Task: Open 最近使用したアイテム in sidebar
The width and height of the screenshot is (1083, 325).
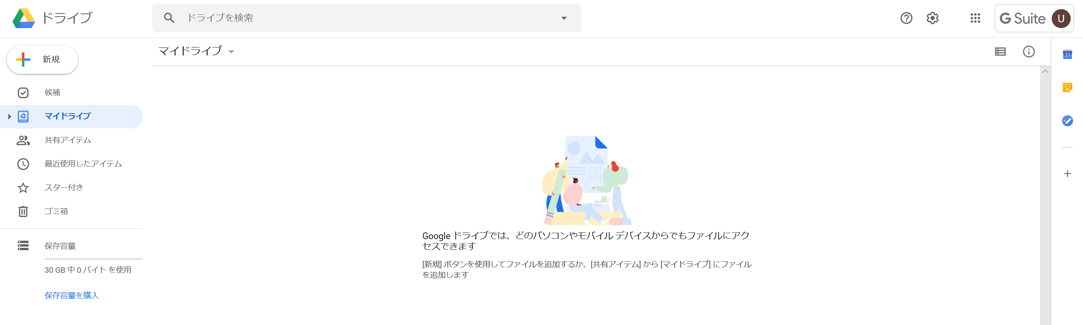Action: pos(83,164)
